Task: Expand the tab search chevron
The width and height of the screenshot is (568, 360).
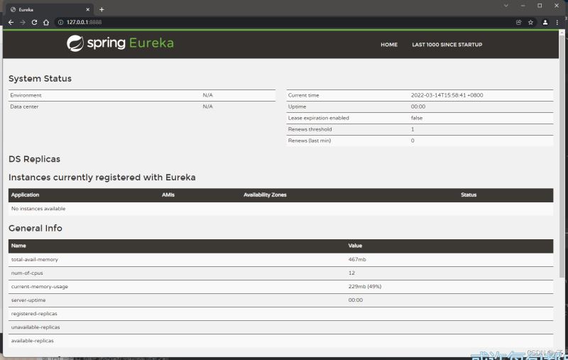Action: [506, 6]
